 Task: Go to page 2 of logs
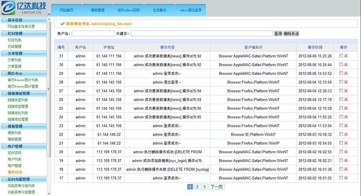coord(197,187)
